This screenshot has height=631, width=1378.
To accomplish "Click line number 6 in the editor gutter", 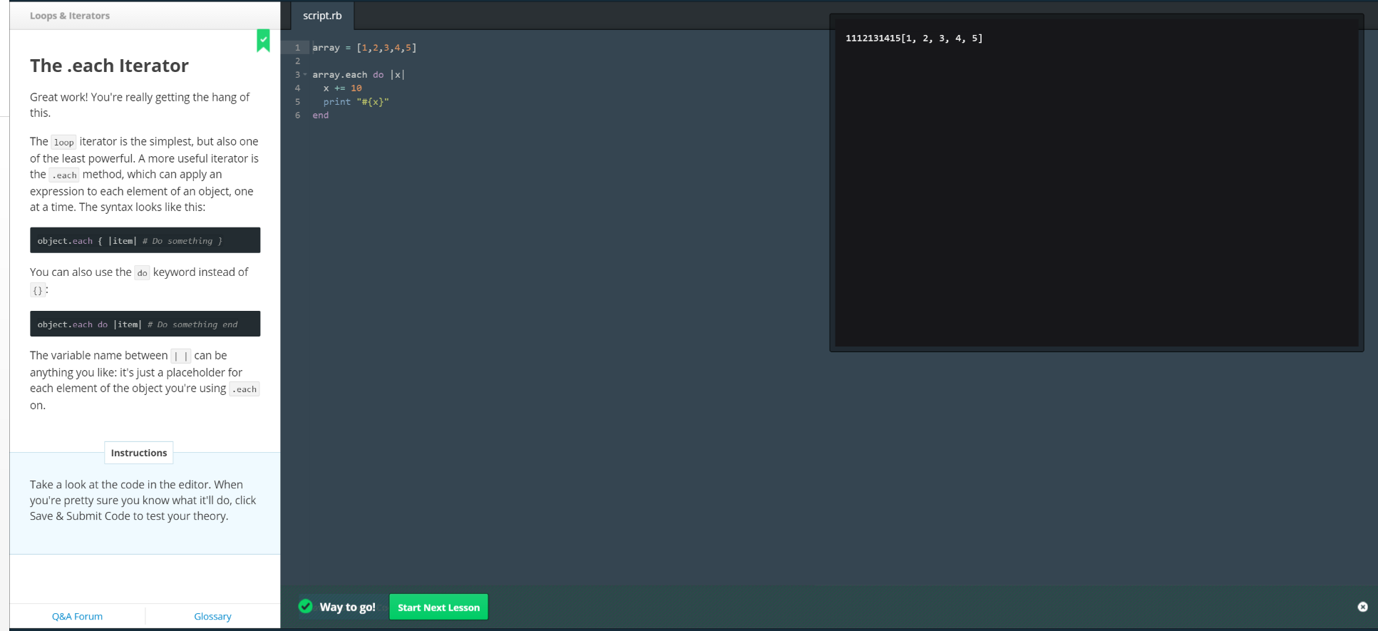I will point(297,116).
